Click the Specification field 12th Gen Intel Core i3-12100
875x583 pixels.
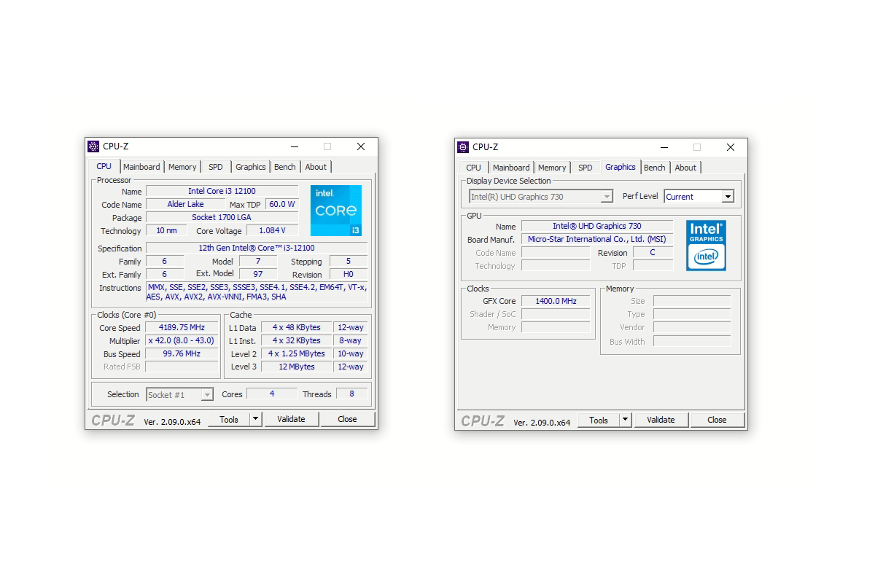tap(257, 248)
